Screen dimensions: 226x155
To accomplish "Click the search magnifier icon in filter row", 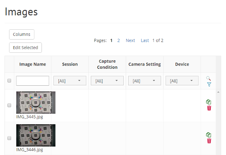I will 208,78.
